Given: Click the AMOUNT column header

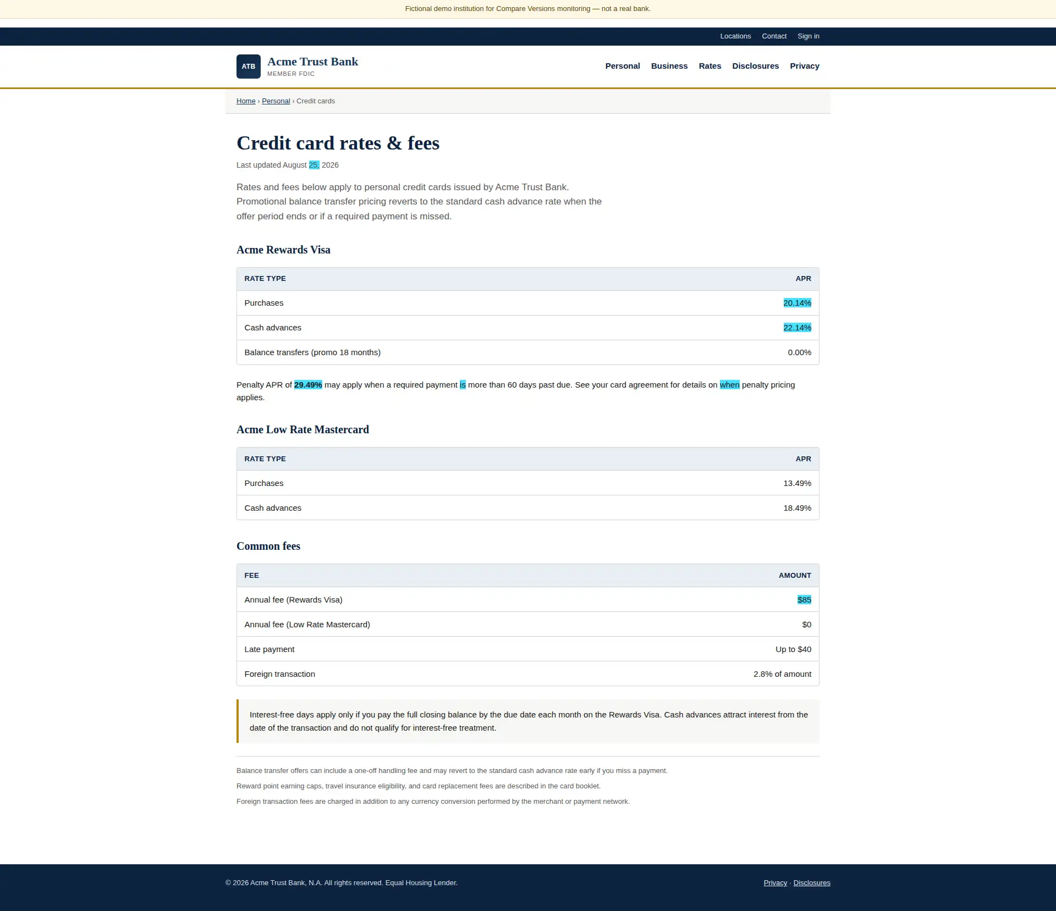Looking at the screenshot, I should (795, 576).
